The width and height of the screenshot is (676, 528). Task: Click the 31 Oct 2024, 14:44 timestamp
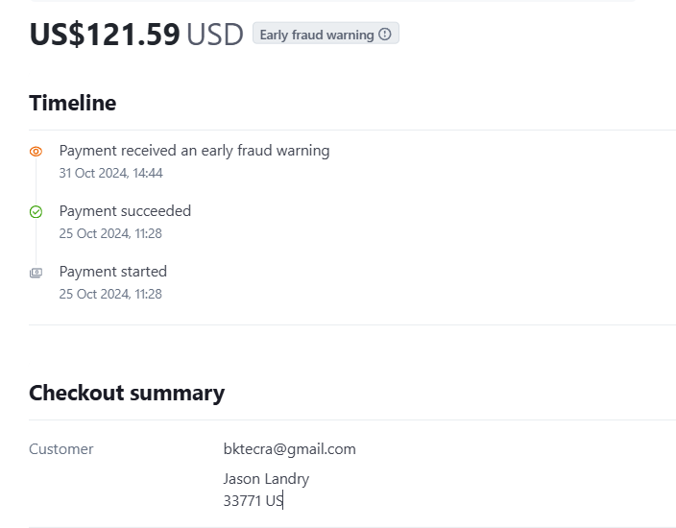click(x=110, y=173)
